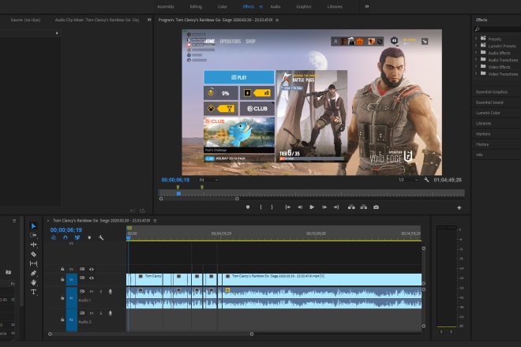Open the Button Editor plus icon
The width and height of the screenshot is (521, 347).
(x=459, y=208)
